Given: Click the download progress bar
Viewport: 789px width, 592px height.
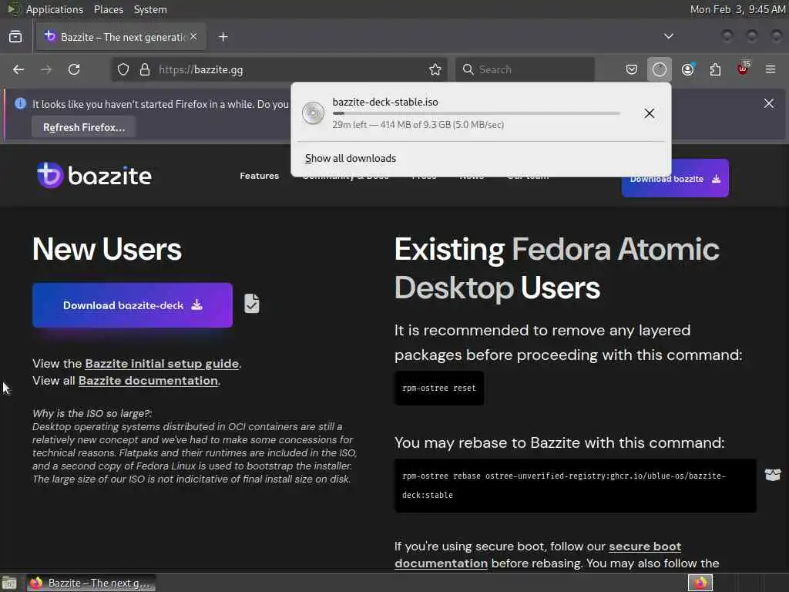Looking at the screenshot, I should [x=476, y=113].
